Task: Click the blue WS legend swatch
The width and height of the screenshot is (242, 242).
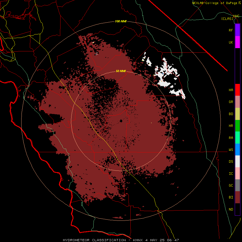Action: pos(237,150)
